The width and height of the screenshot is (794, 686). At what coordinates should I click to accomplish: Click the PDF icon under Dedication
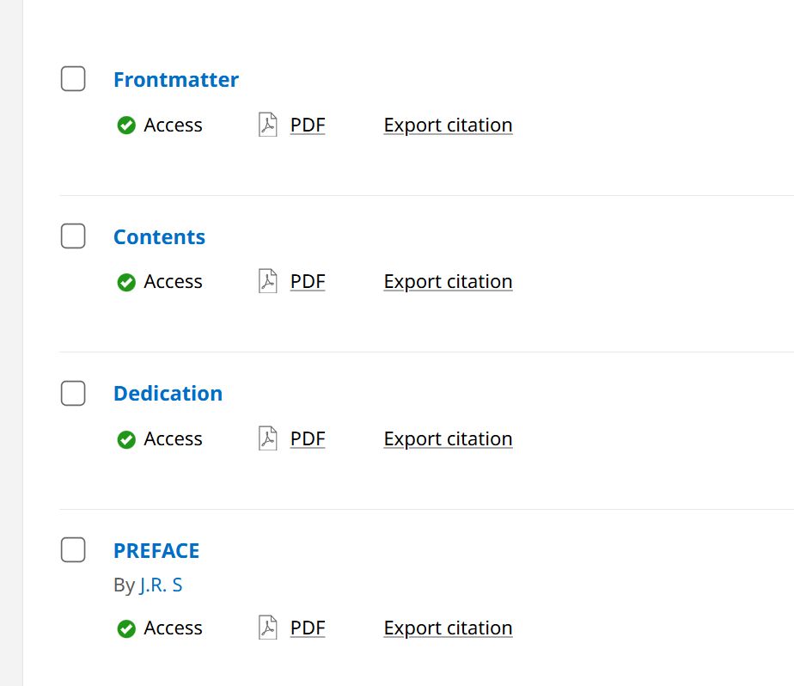click(267, 438)
